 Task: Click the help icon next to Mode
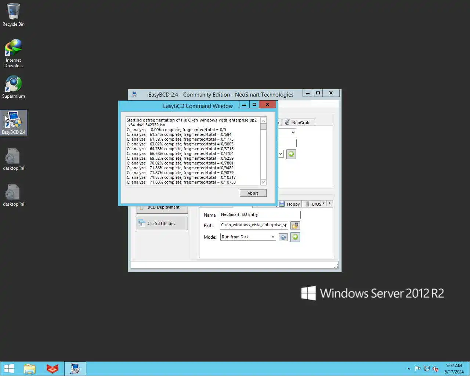coord(283,238)
